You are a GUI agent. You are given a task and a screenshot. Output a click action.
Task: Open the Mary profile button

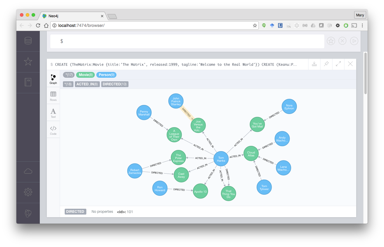click(x=360, y=15)
